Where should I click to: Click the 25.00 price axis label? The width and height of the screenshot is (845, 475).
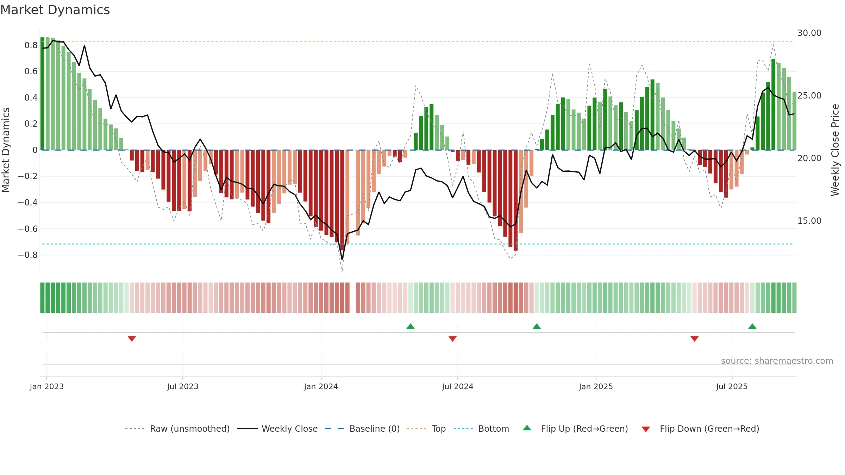(809, 96)
